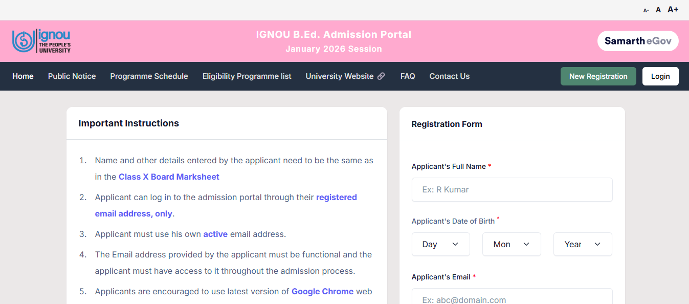Open the Eligibility Programme list
The height and width of the screenshot is (304, 689).
[247, 76]
